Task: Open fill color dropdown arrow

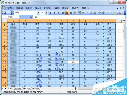Action: tap(117, 13)
